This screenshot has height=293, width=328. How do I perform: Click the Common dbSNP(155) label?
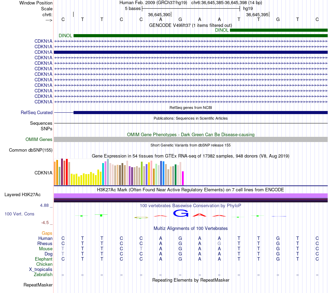tap(30, 150)
